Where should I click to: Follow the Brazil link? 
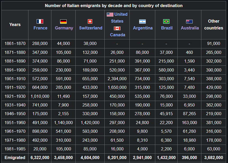coord(167,28)
